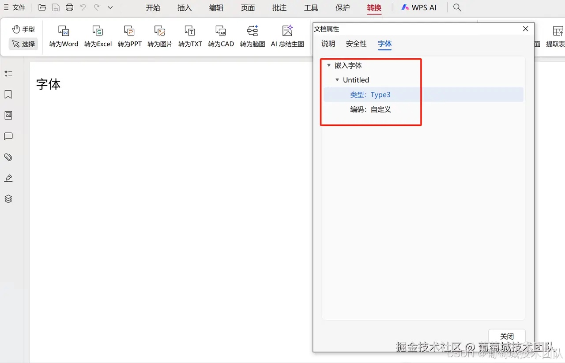The height and width of the screenshot is (363, 565).
Task: Collapse the 嵌入字体 tree node
Action: tap(329, 65)
